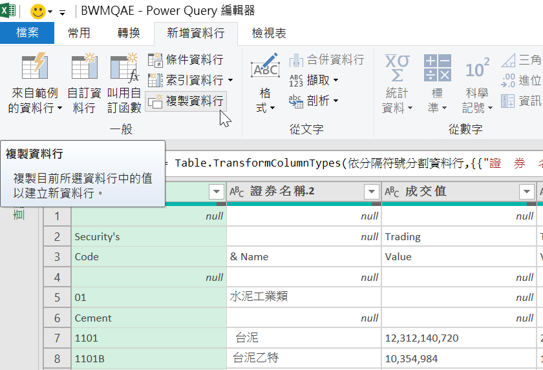Switch to the 常用 tab
Image resolution: width=543 pixels, height=370 pixels.
[79, 33]
